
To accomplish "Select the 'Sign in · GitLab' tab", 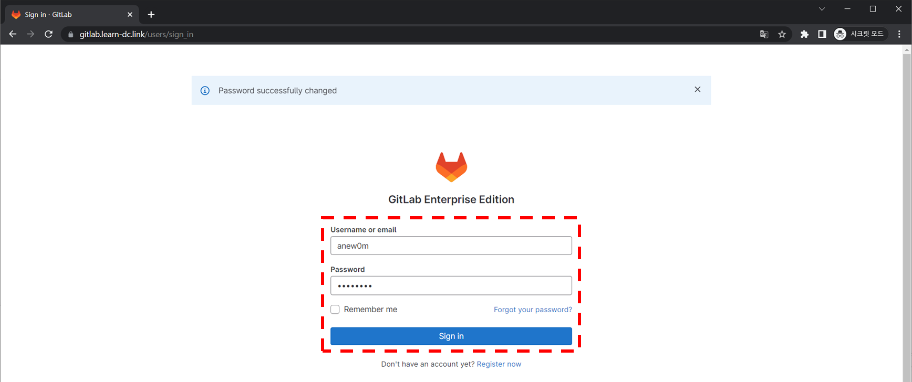I will coord(68,15).
